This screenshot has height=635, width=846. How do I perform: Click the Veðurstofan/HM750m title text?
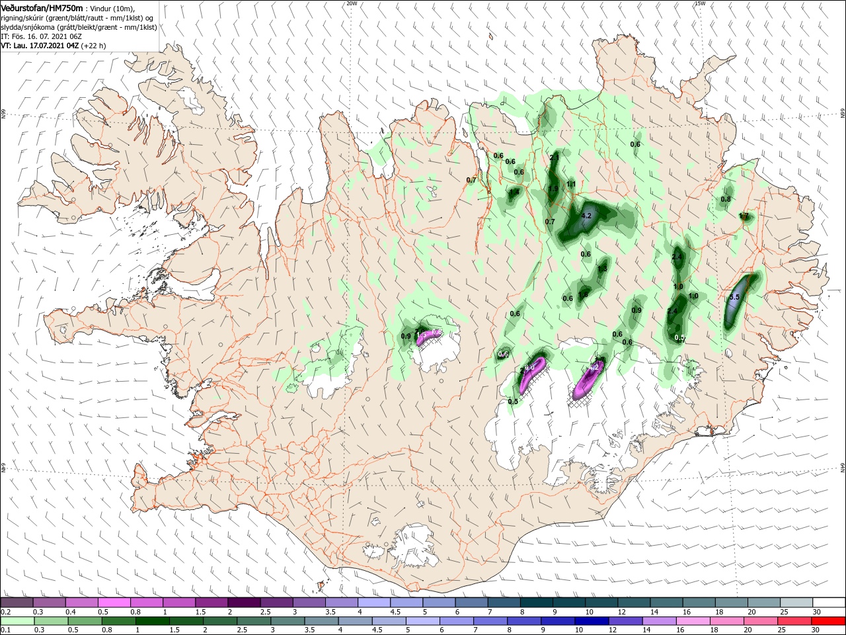tap(42, 7)
